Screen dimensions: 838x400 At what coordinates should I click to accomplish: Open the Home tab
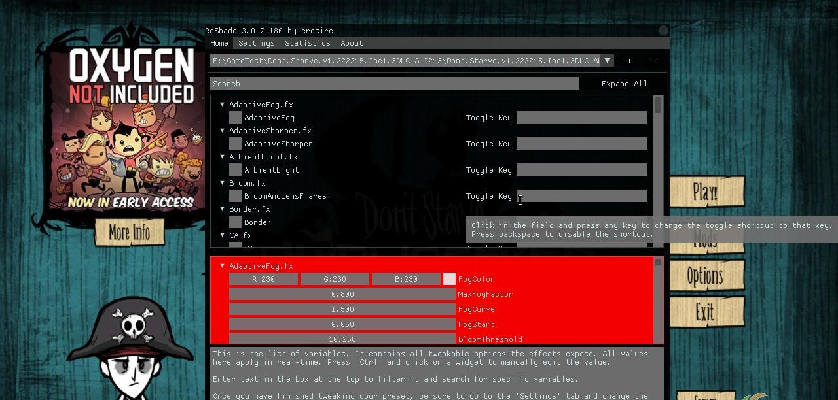click(x=219, y=43)
